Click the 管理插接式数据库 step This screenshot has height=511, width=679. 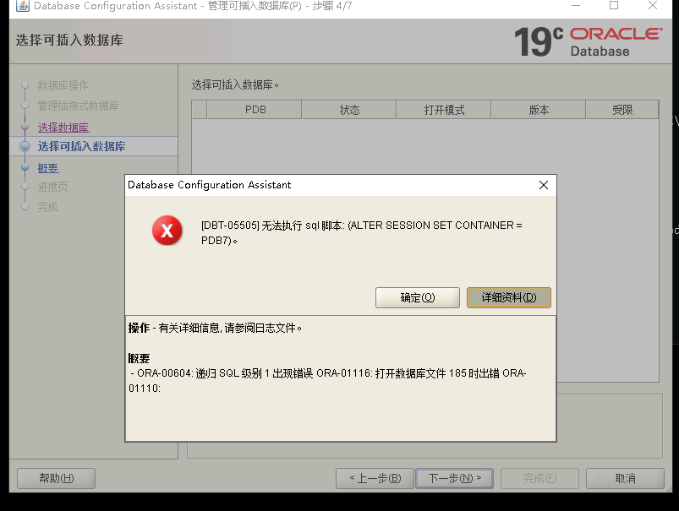[78, 106]
